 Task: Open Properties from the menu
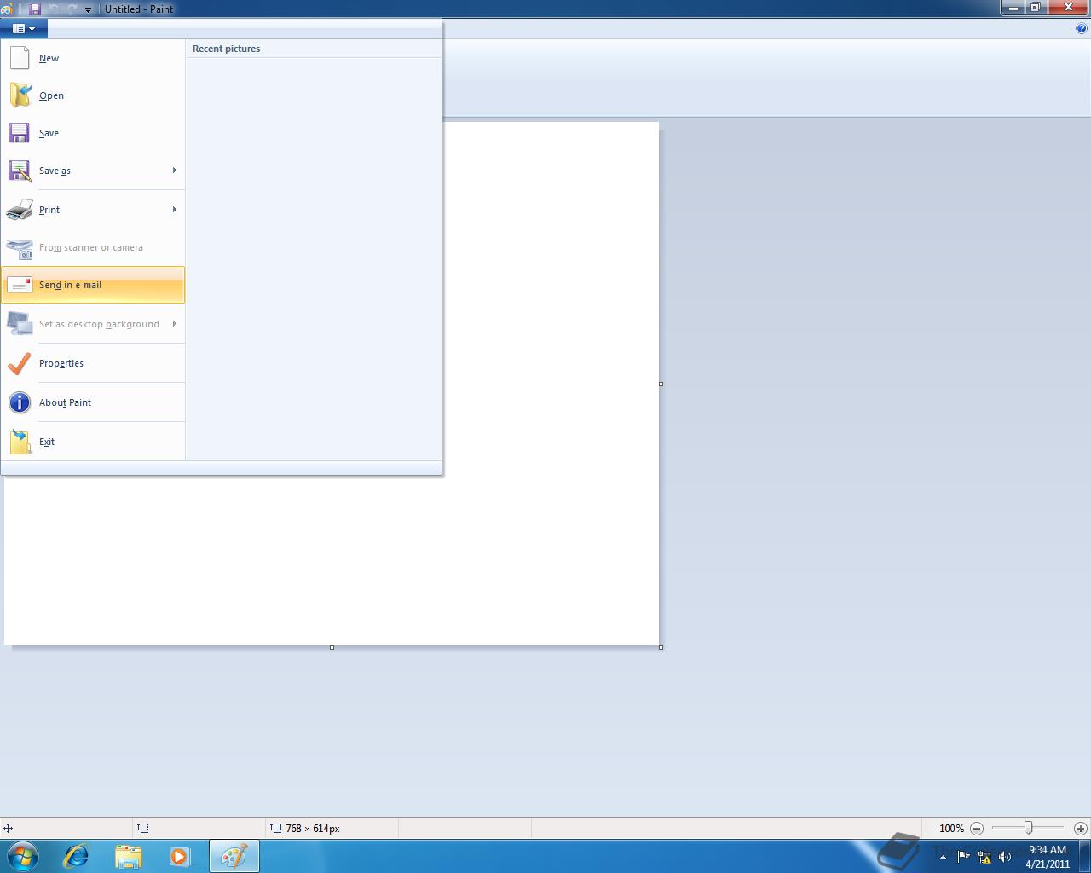point(92,363)
